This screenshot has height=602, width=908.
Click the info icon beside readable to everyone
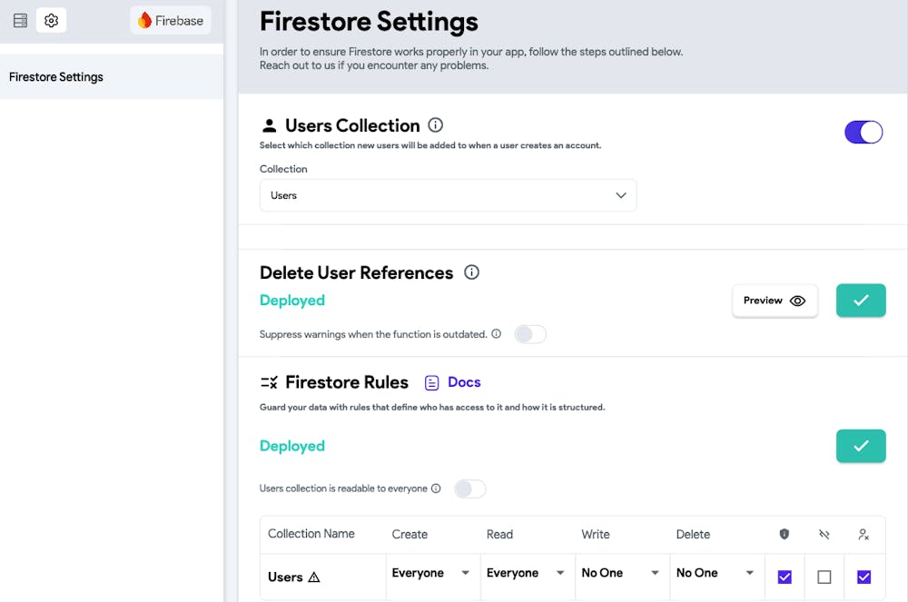coord(436,489)
